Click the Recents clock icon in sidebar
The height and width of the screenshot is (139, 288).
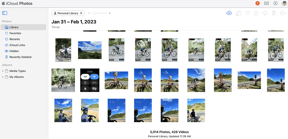click(6, 39)
